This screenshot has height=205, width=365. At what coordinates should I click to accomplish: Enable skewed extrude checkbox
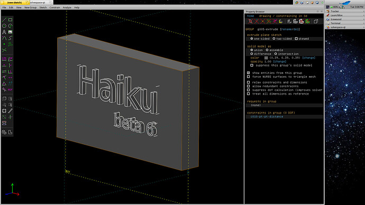tap(302, 39)
